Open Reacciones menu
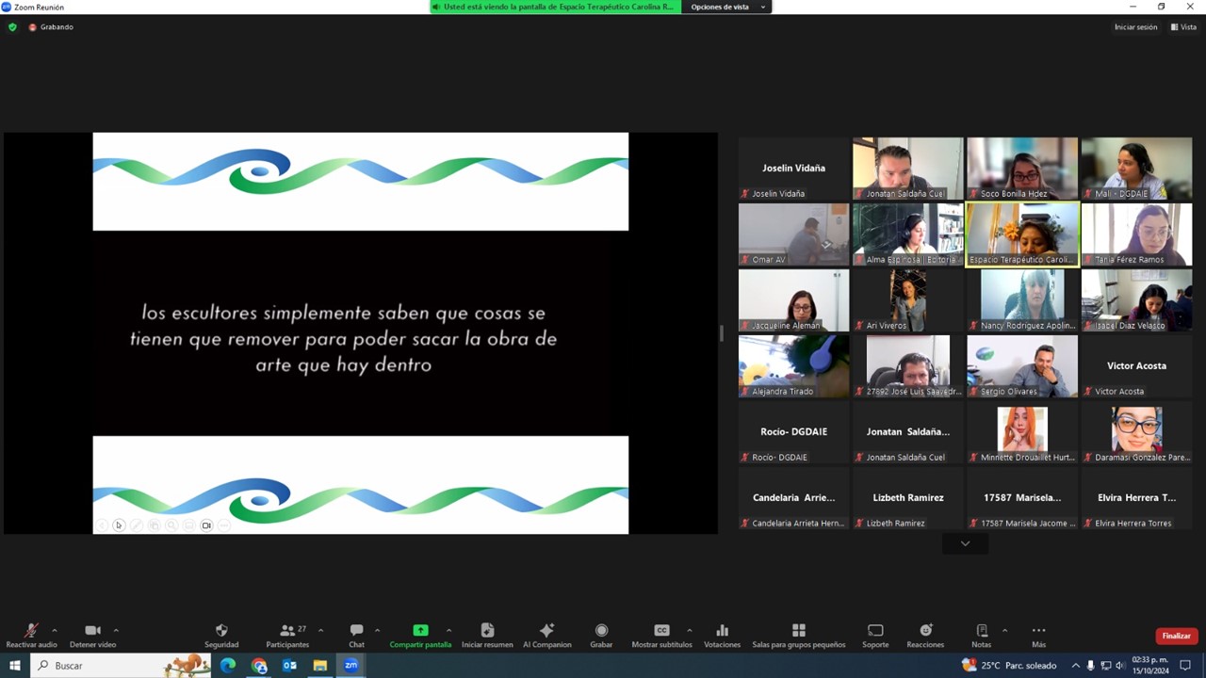The height and width of the screenshot is (678, 1206). (x=925, y=631)
